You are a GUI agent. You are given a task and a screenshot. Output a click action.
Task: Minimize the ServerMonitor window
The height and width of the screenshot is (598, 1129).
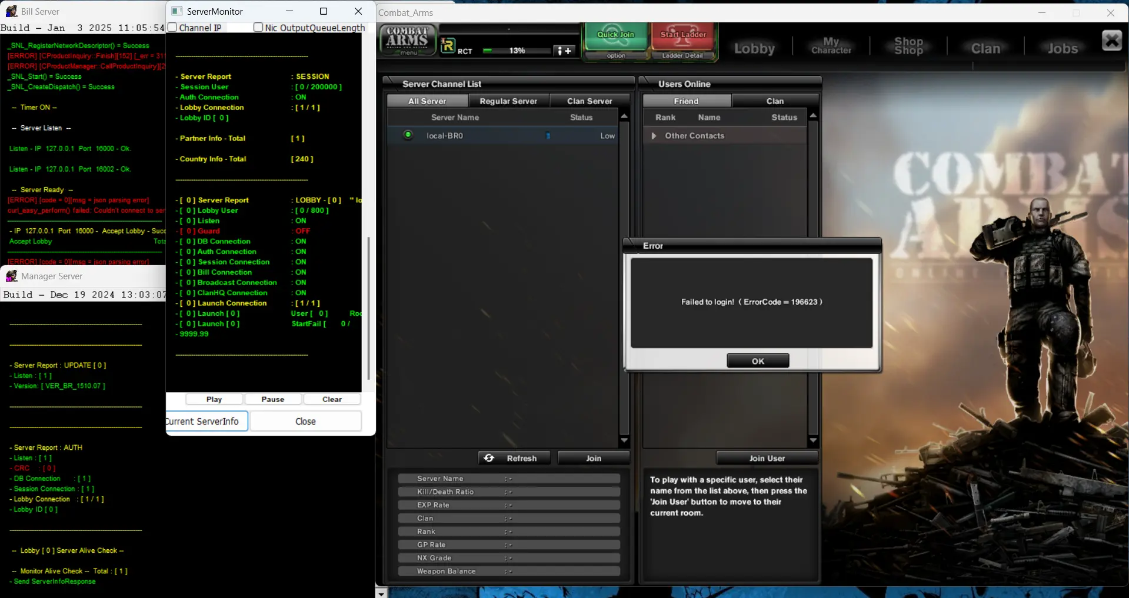click(x=289, y=11)
